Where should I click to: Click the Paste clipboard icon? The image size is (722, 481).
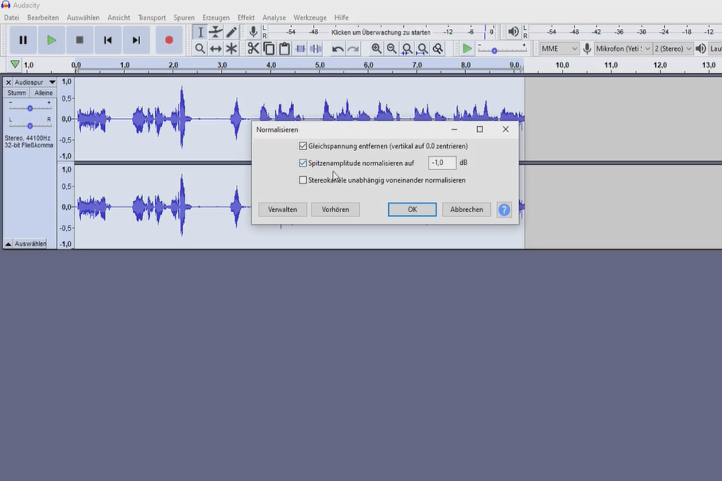[285, 49]
